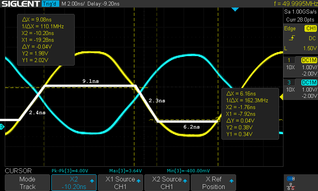The height and width of the screenshot is (191, 318).
Task: Click the yellow trigger level arrow marker
Action: [282, 97]
